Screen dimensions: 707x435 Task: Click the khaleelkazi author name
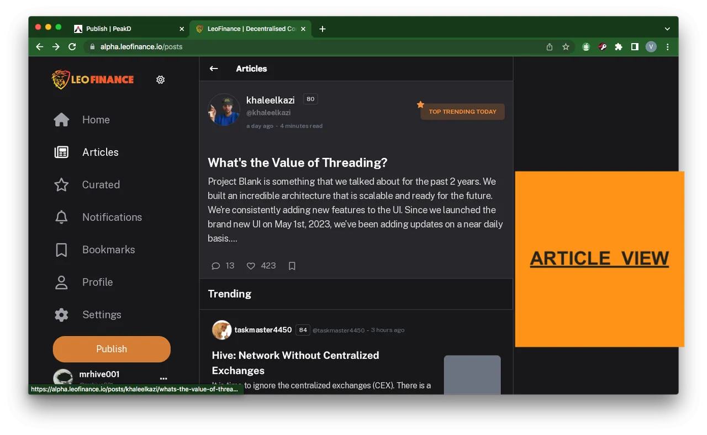[270, 100]
